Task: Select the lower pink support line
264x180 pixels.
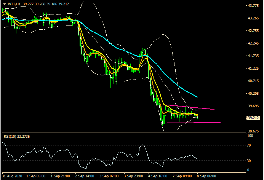Action: pyautogui.click(x=194, y=123)
